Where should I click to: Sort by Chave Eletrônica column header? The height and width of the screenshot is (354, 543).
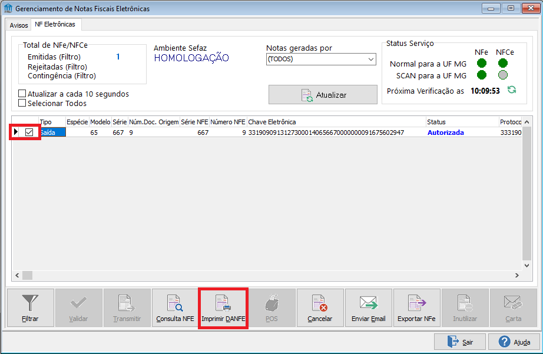pyautogui.click(x=336, y=122)
